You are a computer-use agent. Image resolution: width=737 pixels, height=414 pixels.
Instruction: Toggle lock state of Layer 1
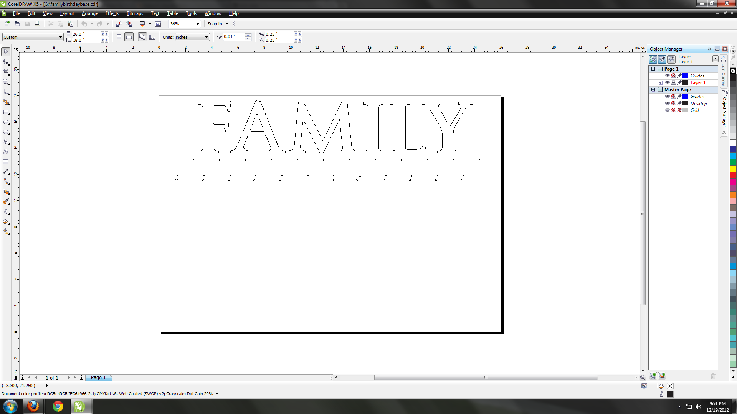coord(679,82)
